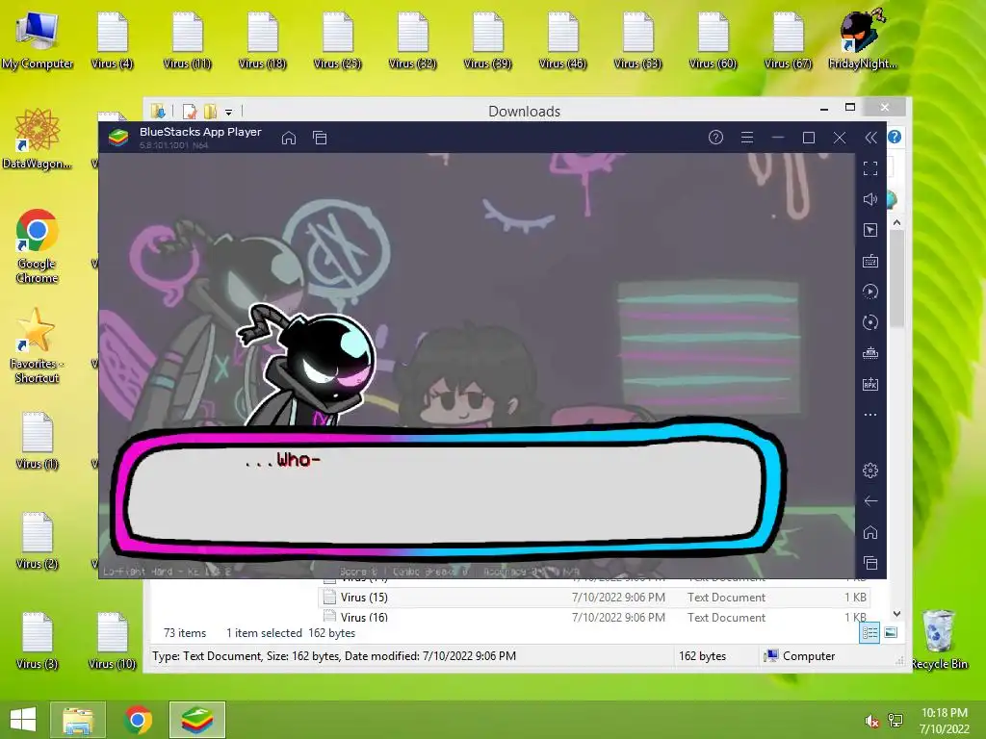Image resolution: width=986 pixels, height=739 pixels.
Task: Advance the game dialogue box saying '...Who-'
Action: click(x=449, y=490)
